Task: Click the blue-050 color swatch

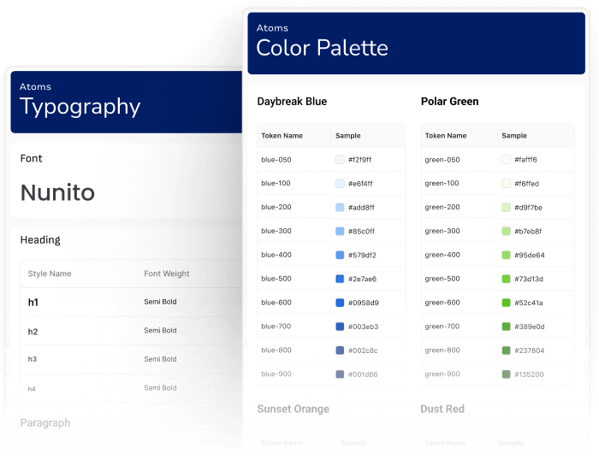Action: pyautogui.click(x=340, y=160)
